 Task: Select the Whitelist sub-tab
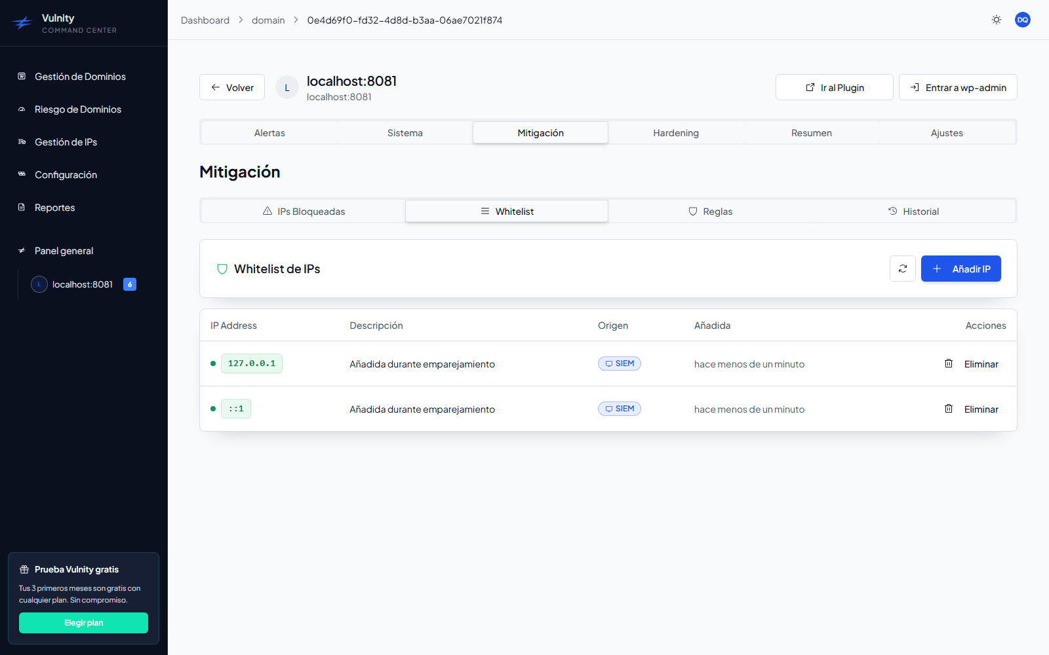507,212
